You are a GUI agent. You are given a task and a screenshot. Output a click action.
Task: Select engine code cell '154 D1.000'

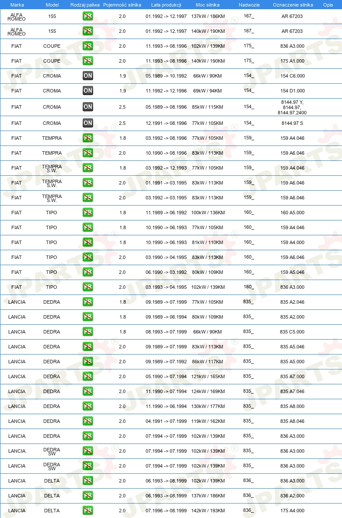292,91
